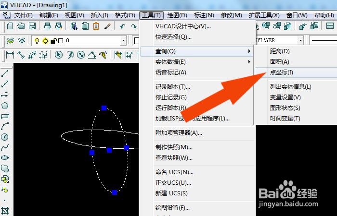Select the Hatch tool
Screen dimensions: 337x216
point(5,210)
